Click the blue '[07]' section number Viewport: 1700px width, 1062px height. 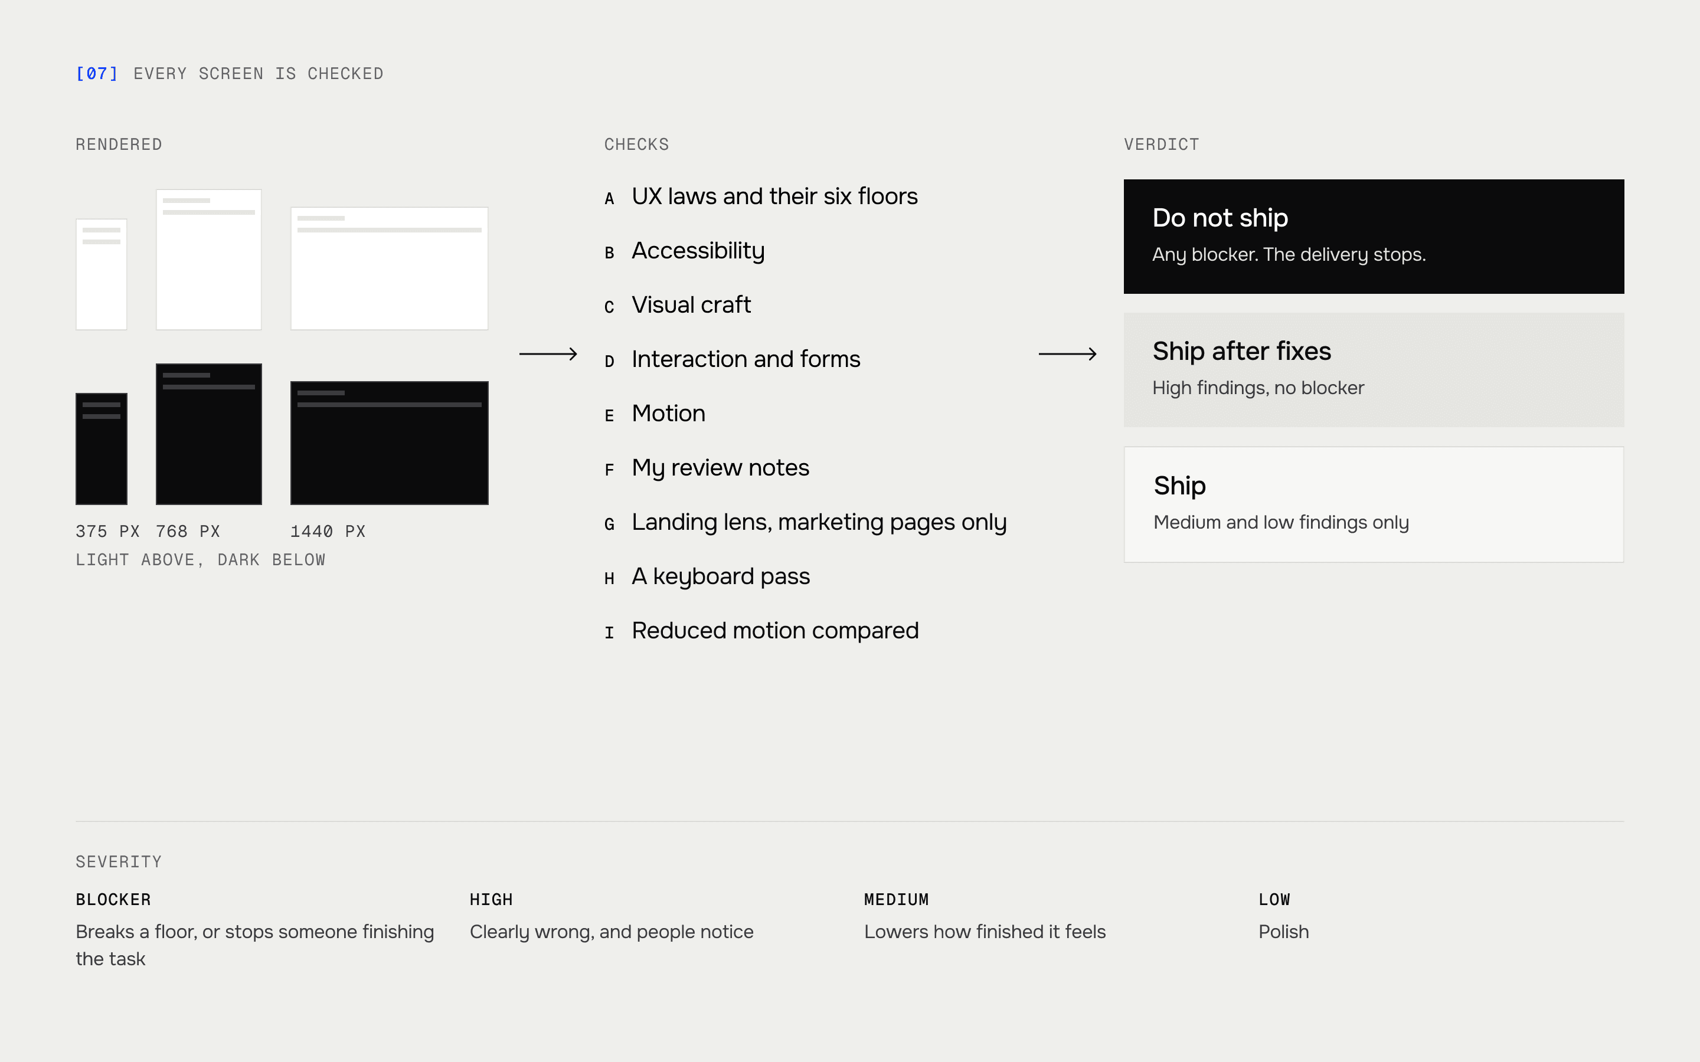pyautogui.click(x=97, y=74)
